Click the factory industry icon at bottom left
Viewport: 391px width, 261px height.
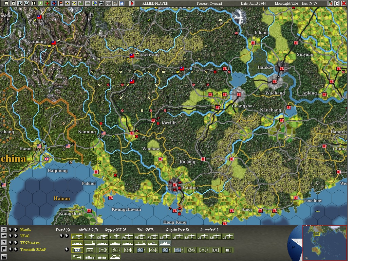click(x=4, y=257)
